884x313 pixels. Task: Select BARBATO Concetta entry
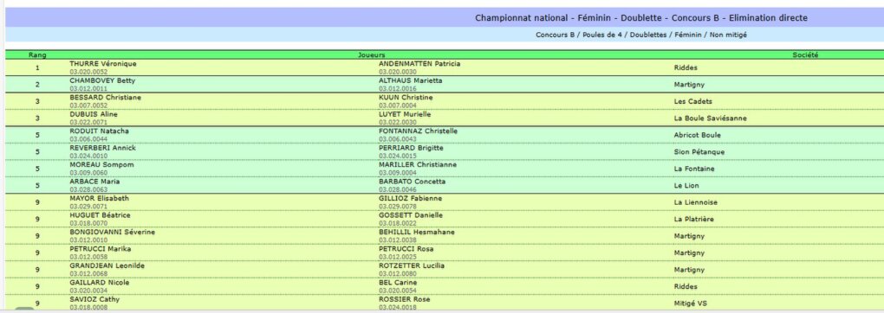pyautogui.click(x=413, y=182)
